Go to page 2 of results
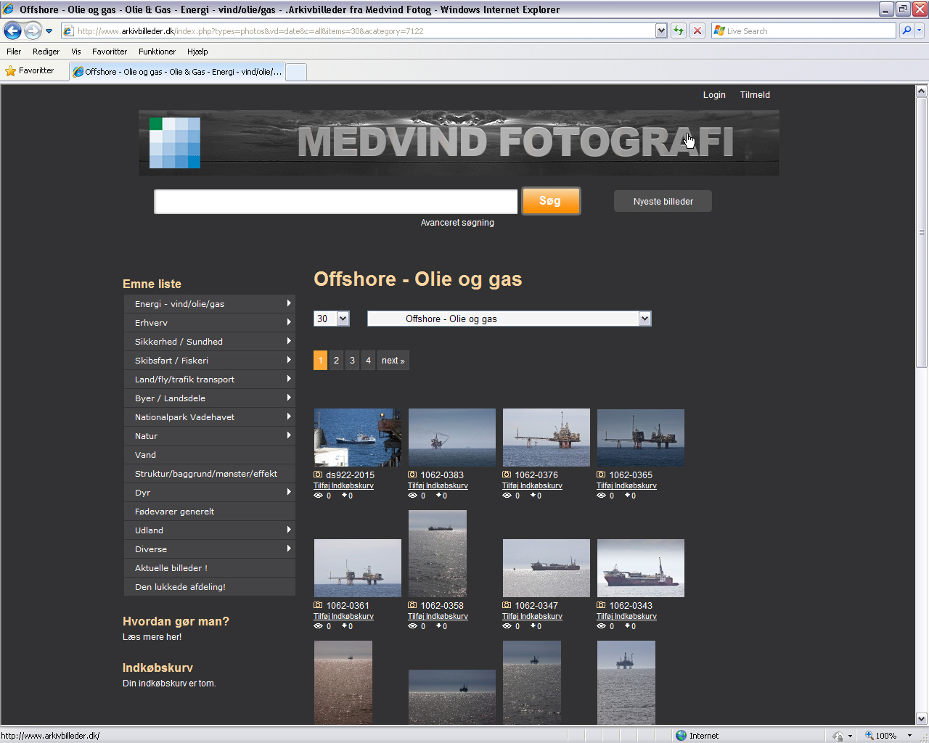Screen dimensions: 929x743 336,361
